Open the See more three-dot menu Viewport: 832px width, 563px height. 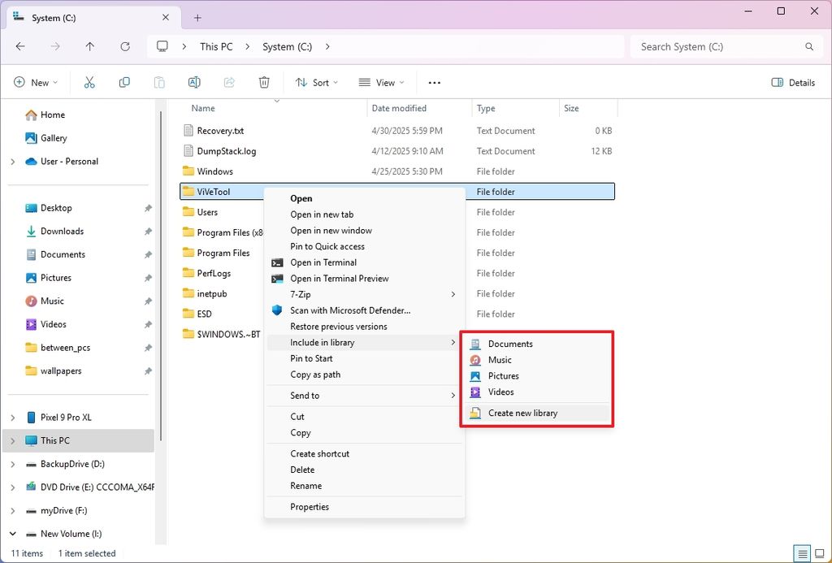pyautogui.click(x=435, y=82)
